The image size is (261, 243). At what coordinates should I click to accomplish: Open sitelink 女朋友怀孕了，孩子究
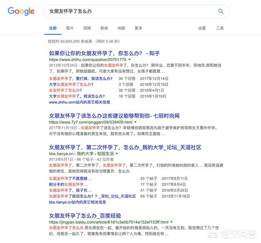coord(70,190)
